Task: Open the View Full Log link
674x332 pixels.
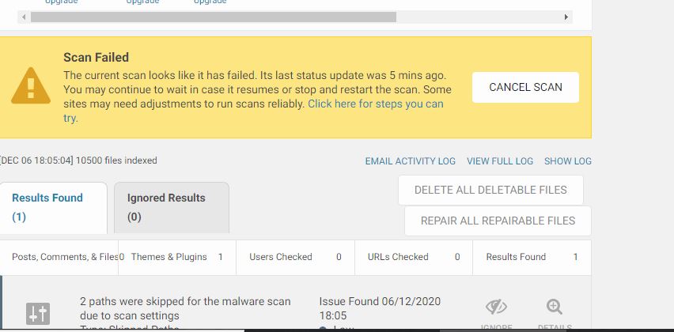Action: point(500,160)
